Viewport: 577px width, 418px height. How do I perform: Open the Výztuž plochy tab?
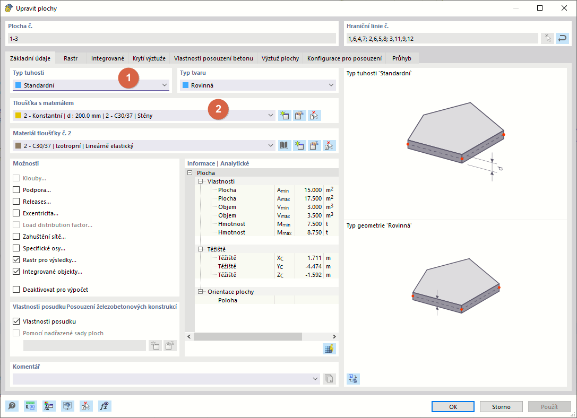pyautogui.click(x=280, y=58)
